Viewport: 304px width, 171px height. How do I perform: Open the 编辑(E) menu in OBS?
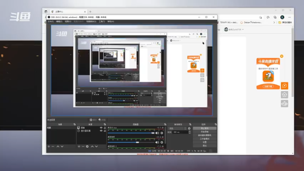[x=59, y=22]
